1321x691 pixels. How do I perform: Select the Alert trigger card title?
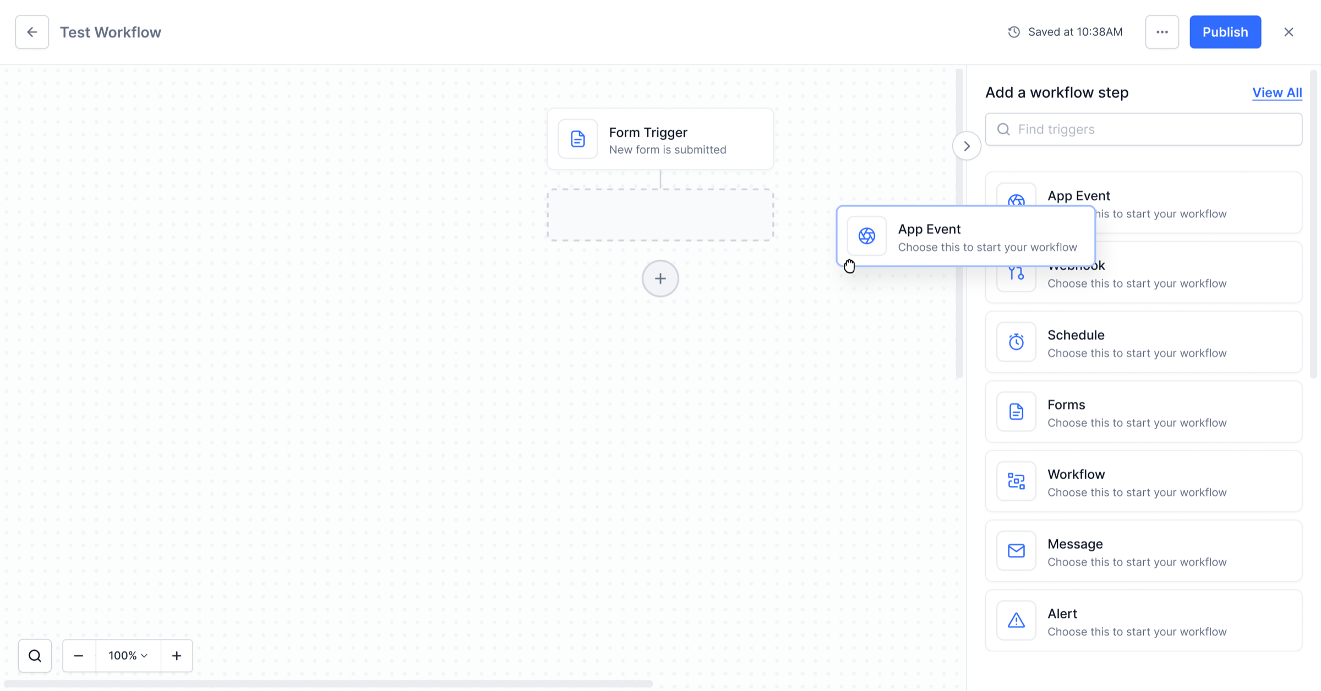tap(1062, 613)
